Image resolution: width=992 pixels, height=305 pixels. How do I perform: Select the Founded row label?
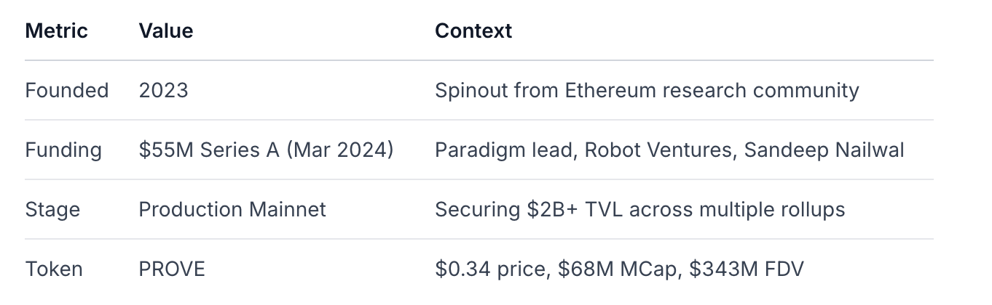[x=66, y=91]
